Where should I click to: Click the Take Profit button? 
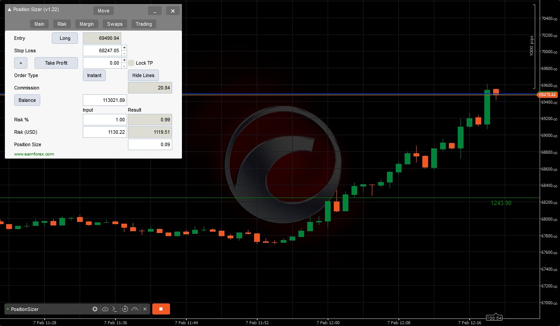[x=56, y=63]
